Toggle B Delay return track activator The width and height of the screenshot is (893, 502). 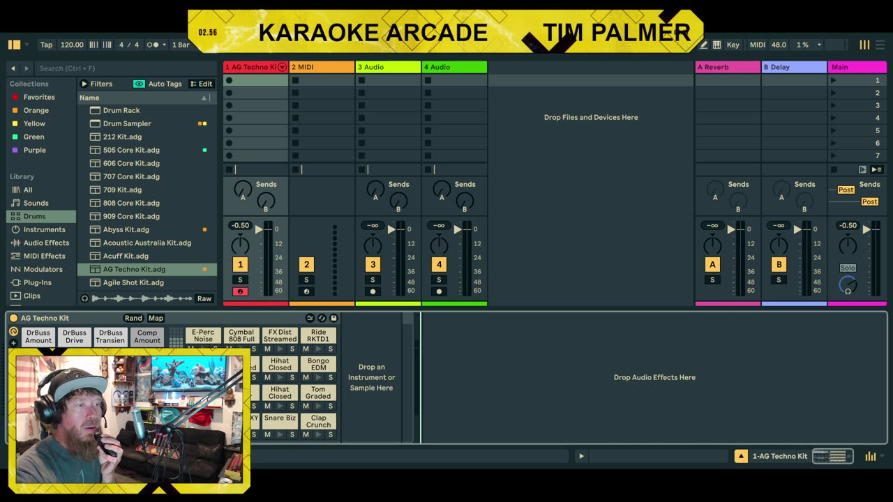tap(779, 264)
